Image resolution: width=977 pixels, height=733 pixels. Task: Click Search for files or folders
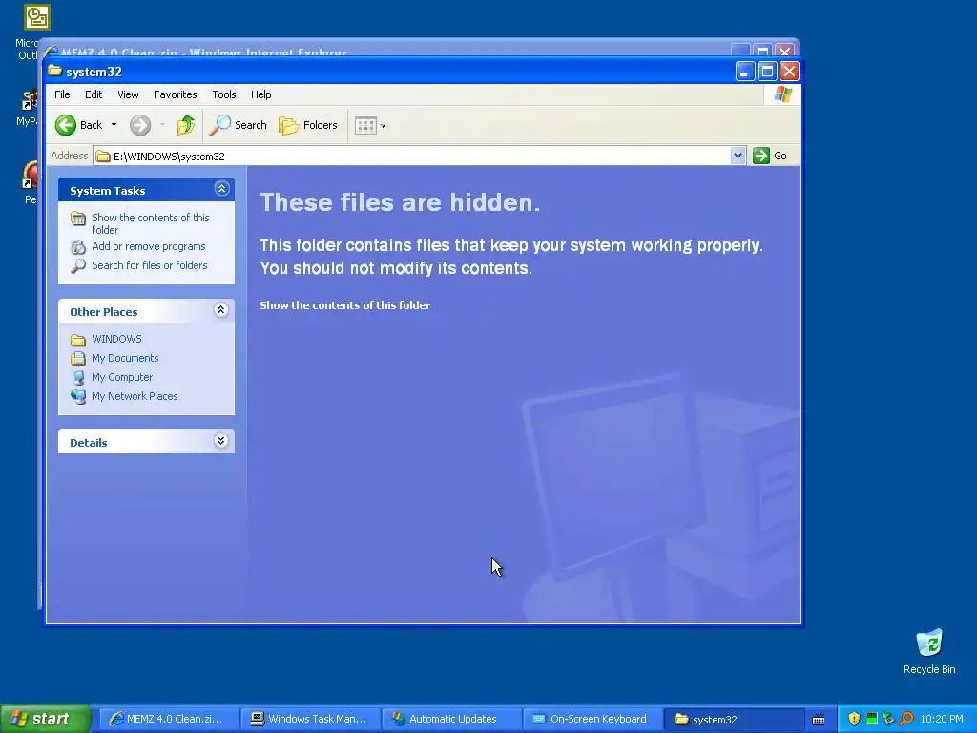150,265
